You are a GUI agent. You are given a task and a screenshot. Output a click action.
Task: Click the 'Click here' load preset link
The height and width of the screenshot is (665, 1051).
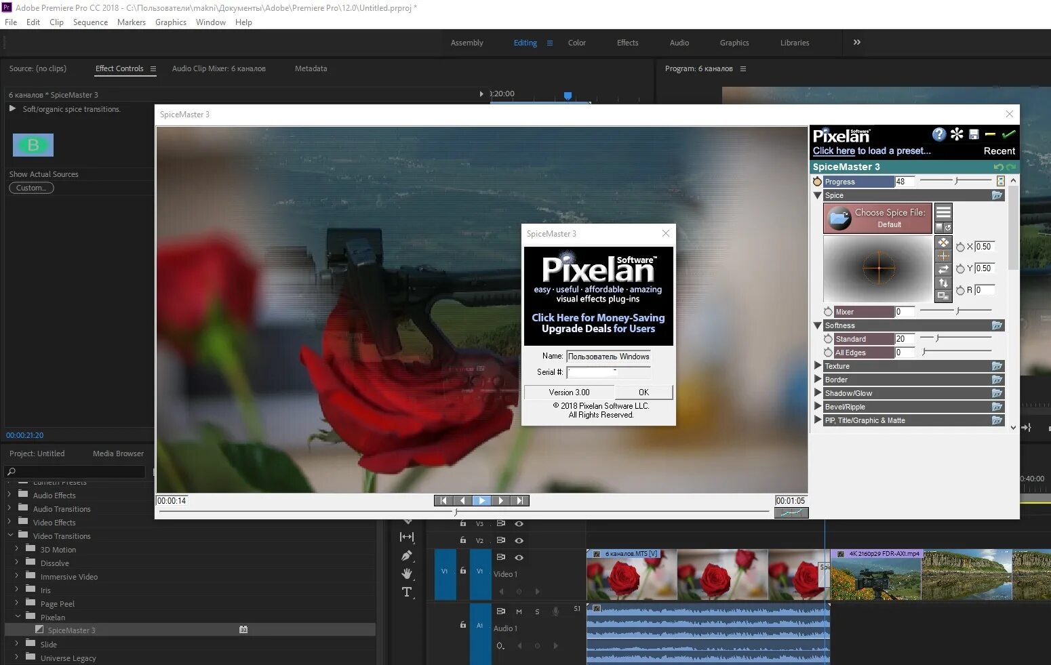[833, 151]
